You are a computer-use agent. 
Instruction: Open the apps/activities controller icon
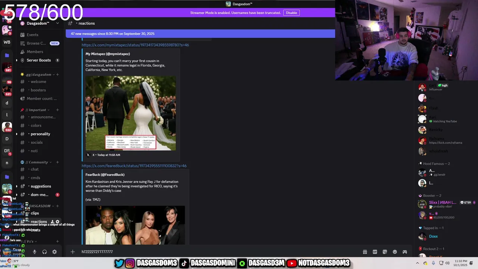405,252
